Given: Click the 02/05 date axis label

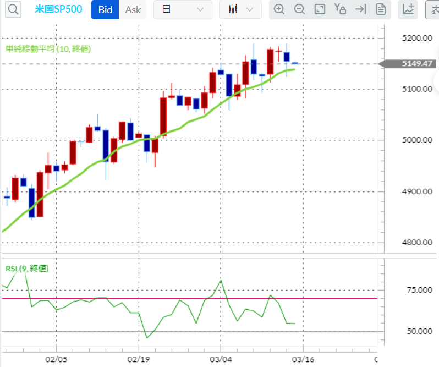Looking at the screenshot, I should [56, 359].
